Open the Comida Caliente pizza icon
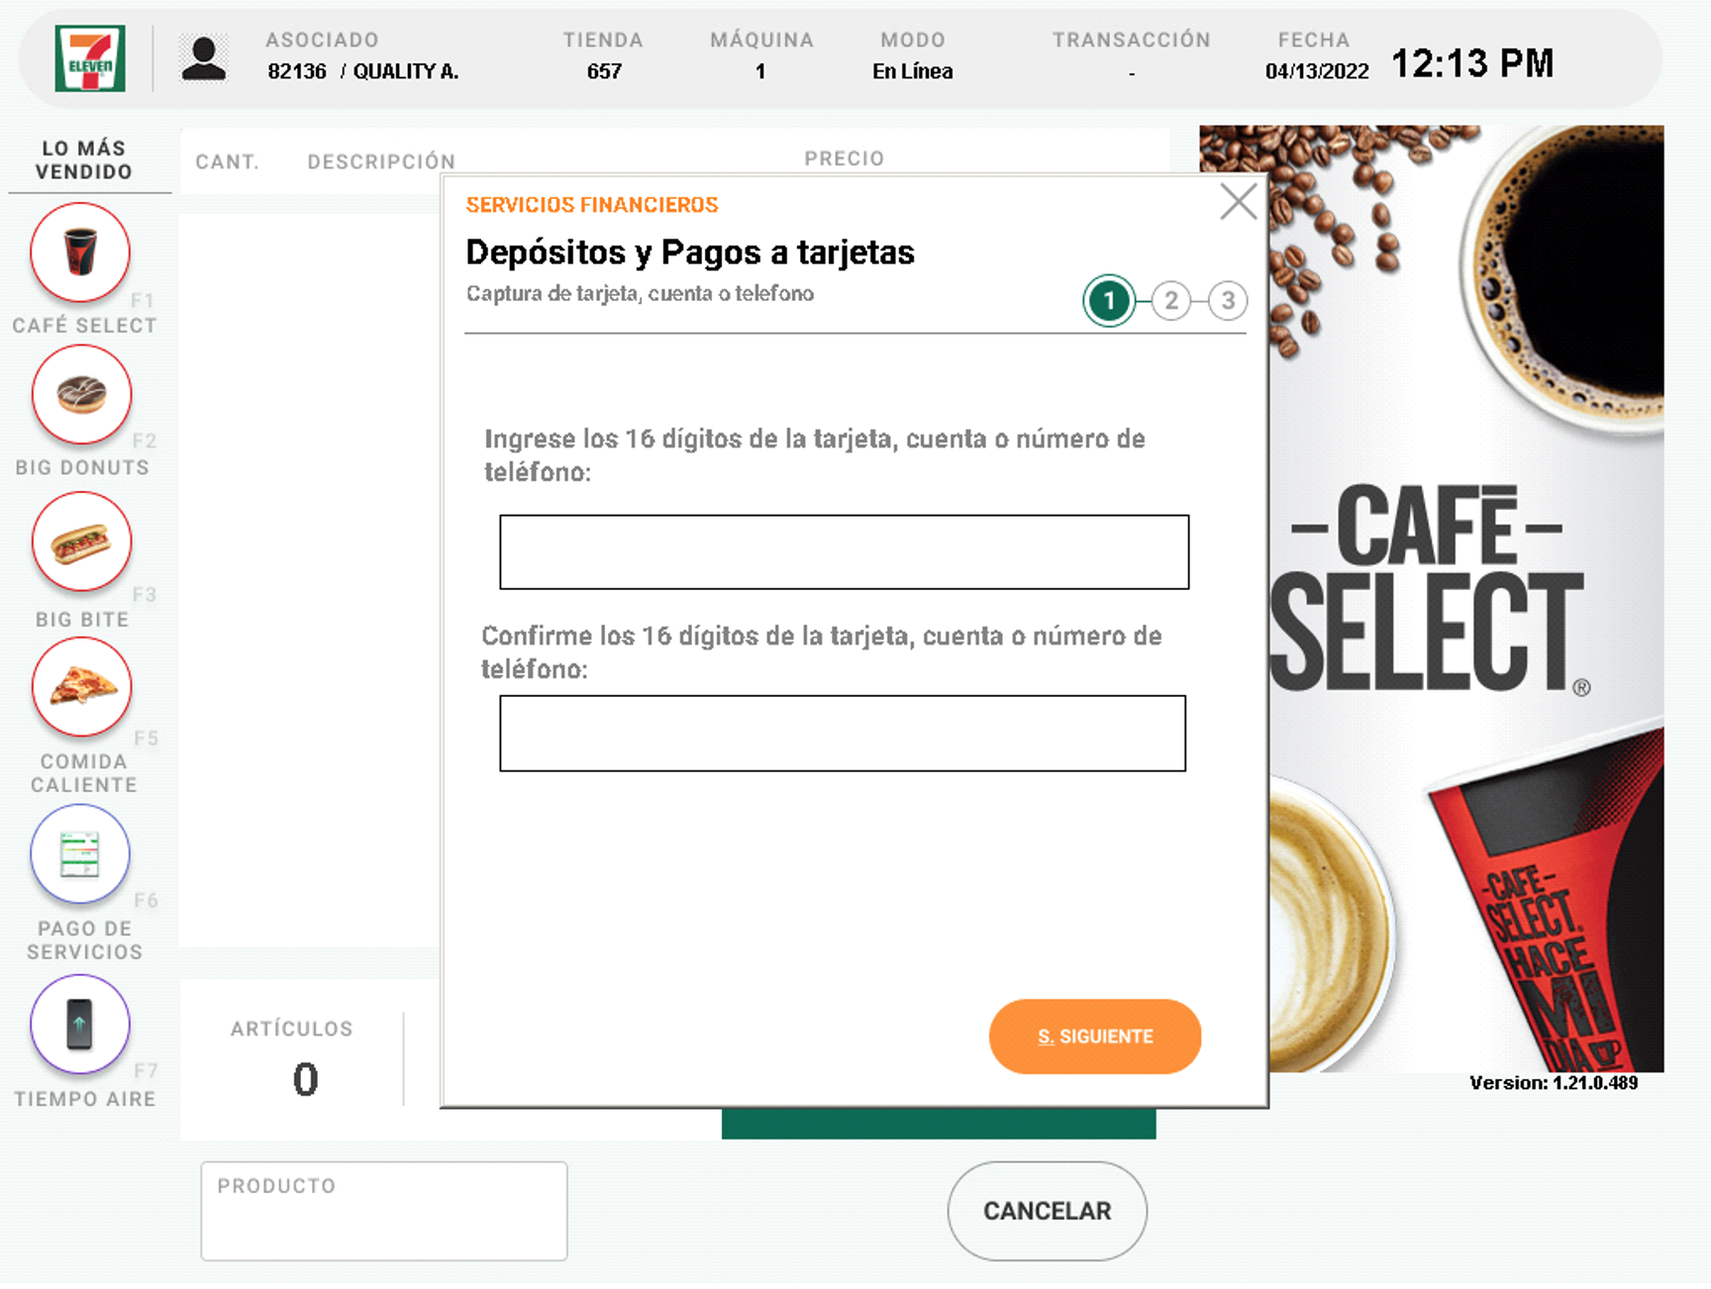 tap(81, 687)
